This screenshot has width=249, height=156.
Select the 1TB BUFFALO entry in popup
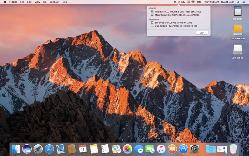(176, 12)
